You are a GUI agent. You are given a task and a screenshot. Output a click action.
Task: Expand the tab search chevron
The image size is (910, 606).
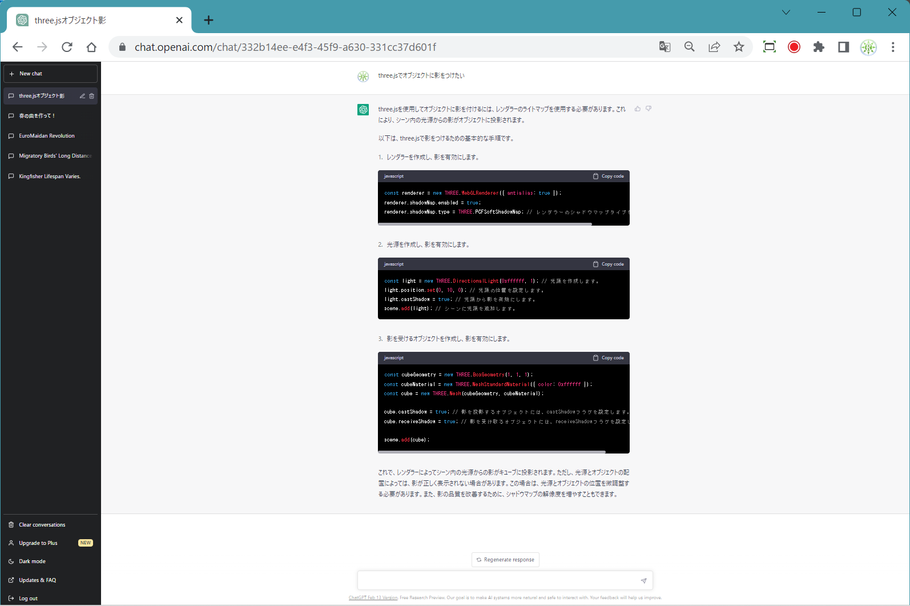[x=786, y=12]
